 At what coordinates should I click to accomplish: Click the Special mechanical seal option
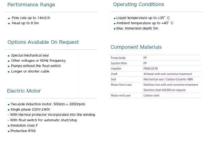(x=30, y=55)
